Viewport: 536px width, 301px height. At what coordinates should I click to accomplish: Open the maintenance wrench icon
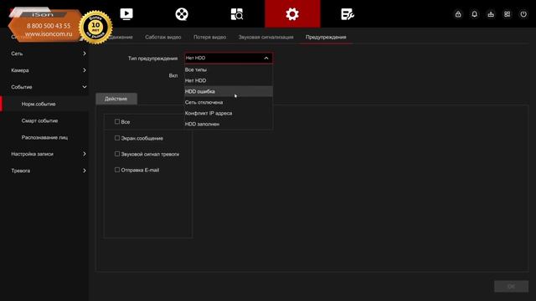click(x=348, y=14)
